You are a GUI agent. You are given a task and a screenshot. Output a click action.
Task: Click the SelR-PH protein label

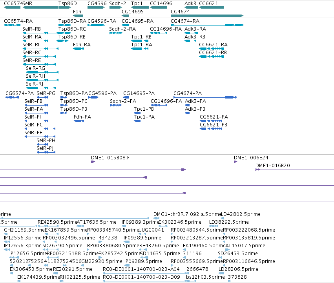46,141
